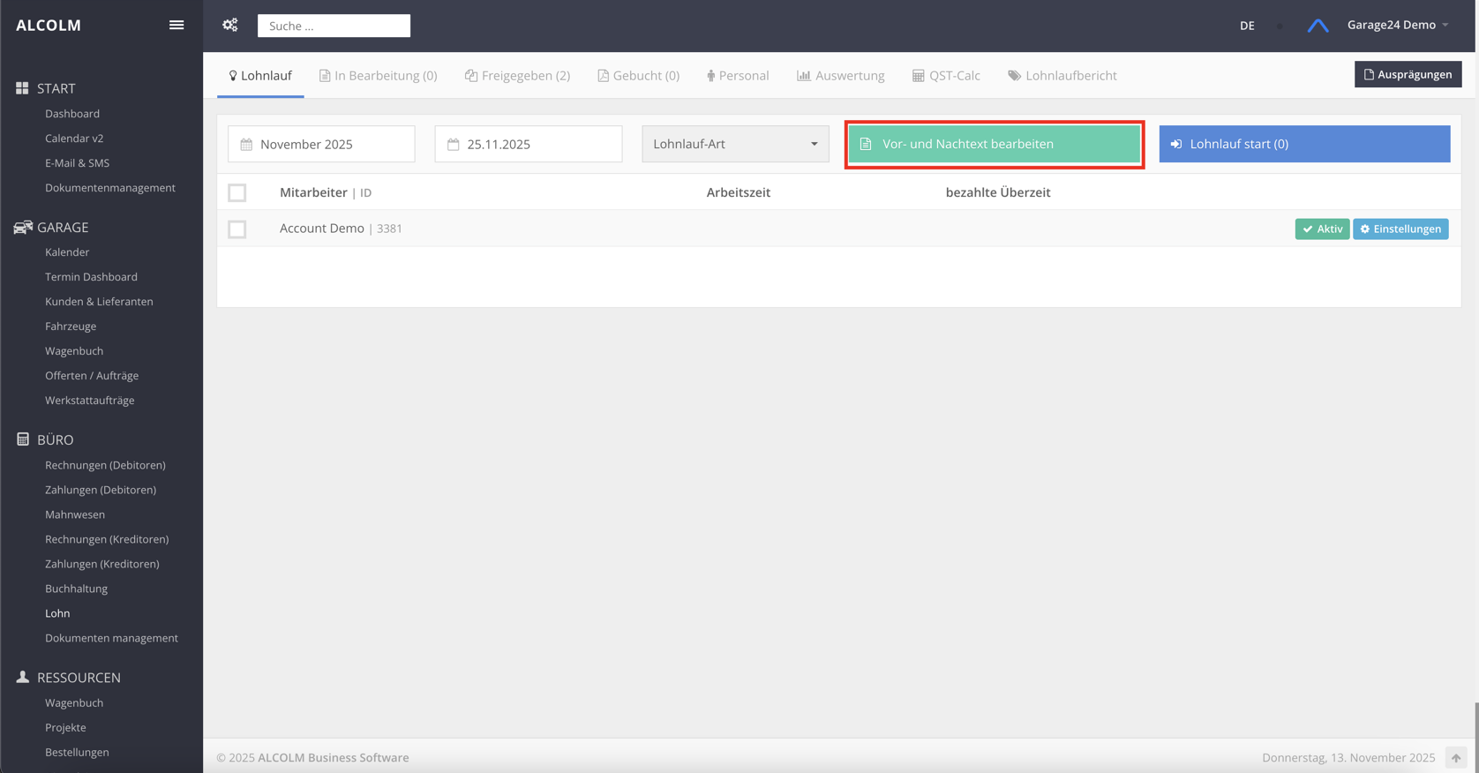Switch to the Freigegeben (2) tab
Screen dimensions: 1479x773
pyautogui.click(x=518, y=76)
